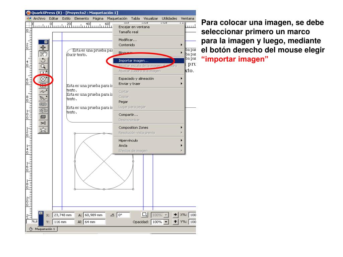Image resolution: width=343 pixels, height=257 pixels.
Task: Open the Maquetación menu
Action: [x=117, y=19]
